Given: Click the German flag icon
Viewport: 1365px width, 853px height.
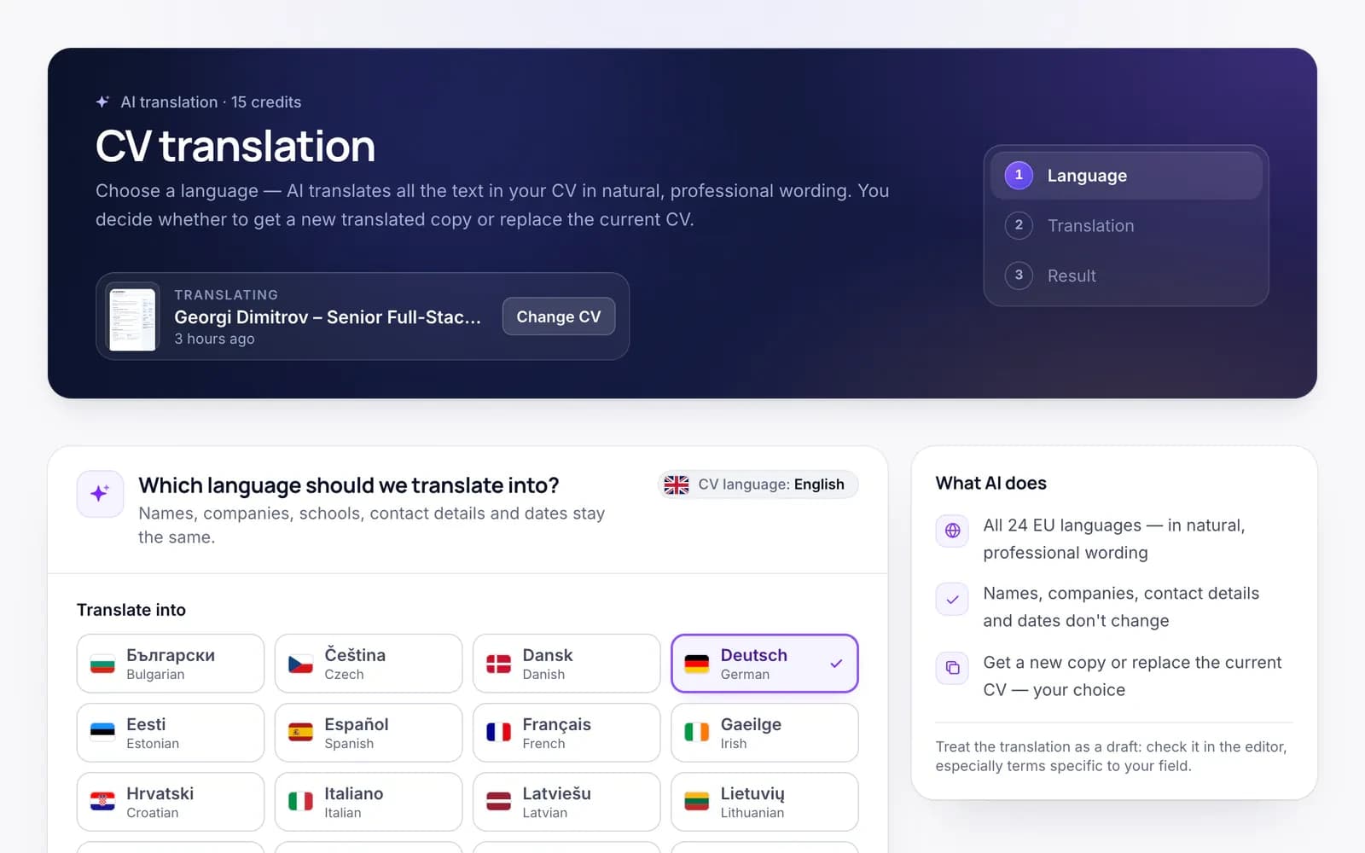Looking at the screenshot, I should point(697,664).
